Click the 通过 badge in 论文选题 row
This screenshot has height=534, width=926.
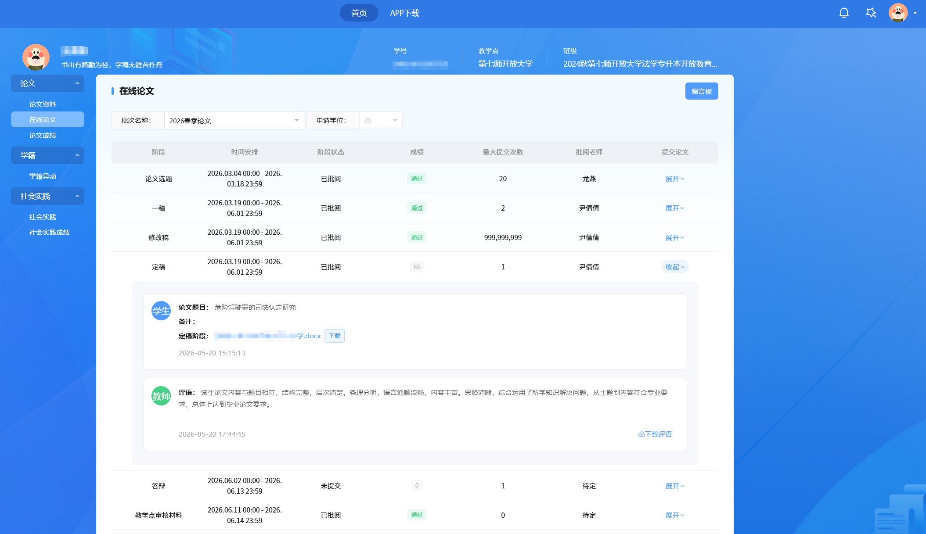(x=417, y=179)
